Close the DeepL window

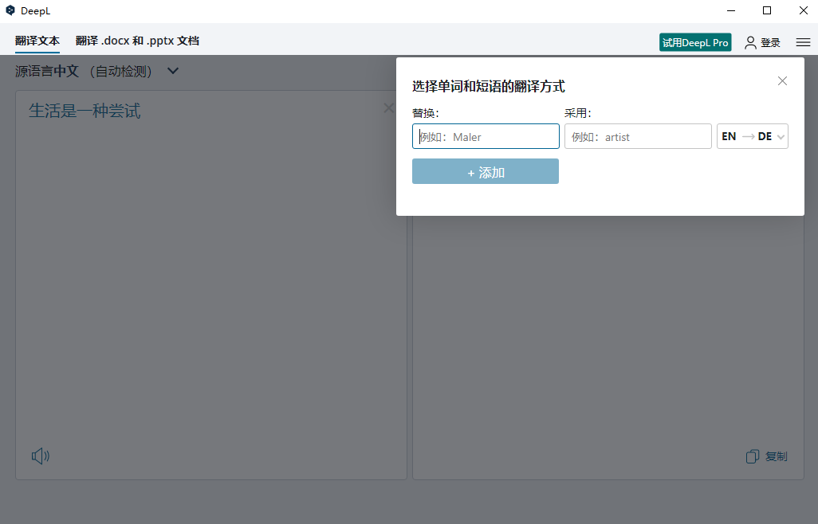click(x=804, y=10)
